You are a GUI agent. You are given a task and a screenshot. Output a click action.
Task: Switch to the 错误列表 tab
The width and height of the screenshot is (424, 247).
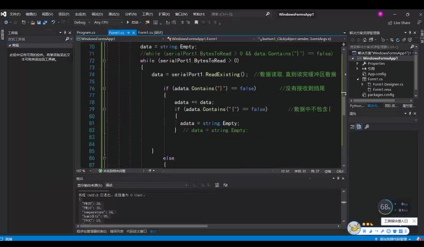117,232
